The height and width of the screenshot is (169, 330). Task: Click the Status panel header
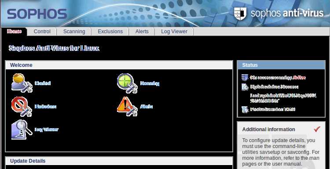(281, 65)
